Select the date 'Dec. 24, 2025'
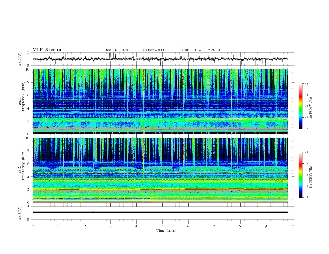Image resolution: width=329 pixels, height=254 pixels. pos(116,50)
